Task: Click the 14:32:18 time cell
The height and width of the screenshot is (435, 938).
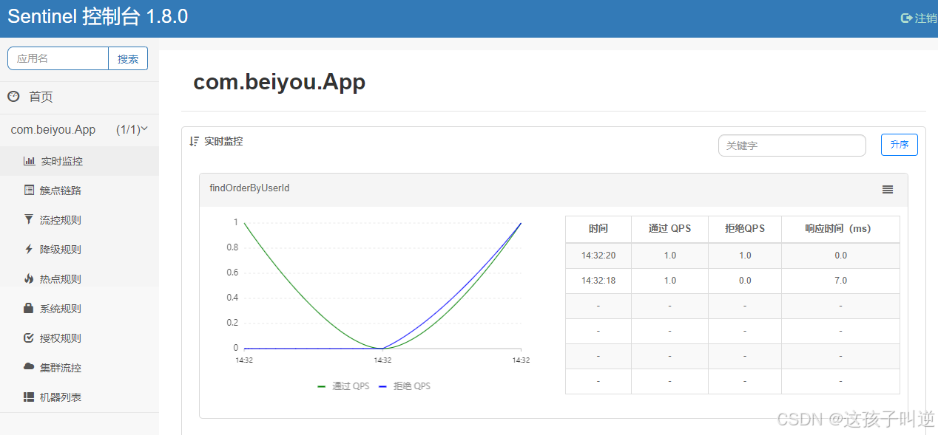Action: (x=598, y=281)
